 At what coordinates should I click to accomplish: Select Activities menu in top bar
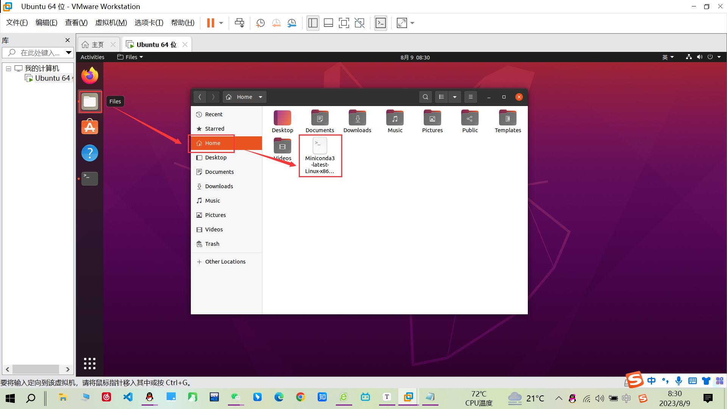[x=93, y=56]
